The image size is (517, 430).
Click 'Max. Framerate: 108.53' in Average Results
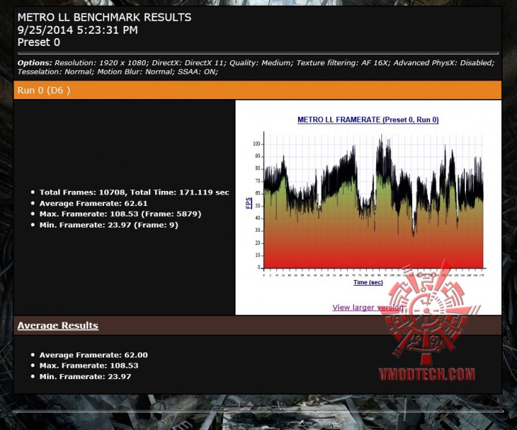tap(89, 365)
